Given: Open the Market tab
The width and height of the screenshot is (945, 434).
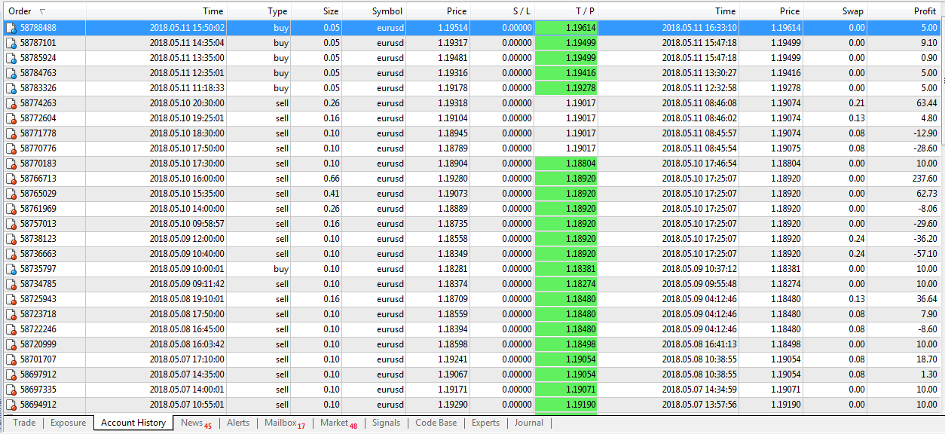Looking at the screenshot, I should (338, 423).
